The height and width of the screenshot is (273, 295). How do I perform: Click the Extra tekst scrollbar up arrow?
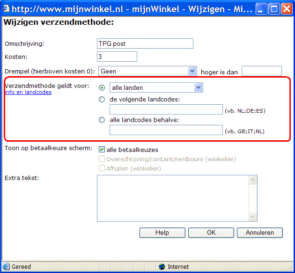[x=252, y=180]
